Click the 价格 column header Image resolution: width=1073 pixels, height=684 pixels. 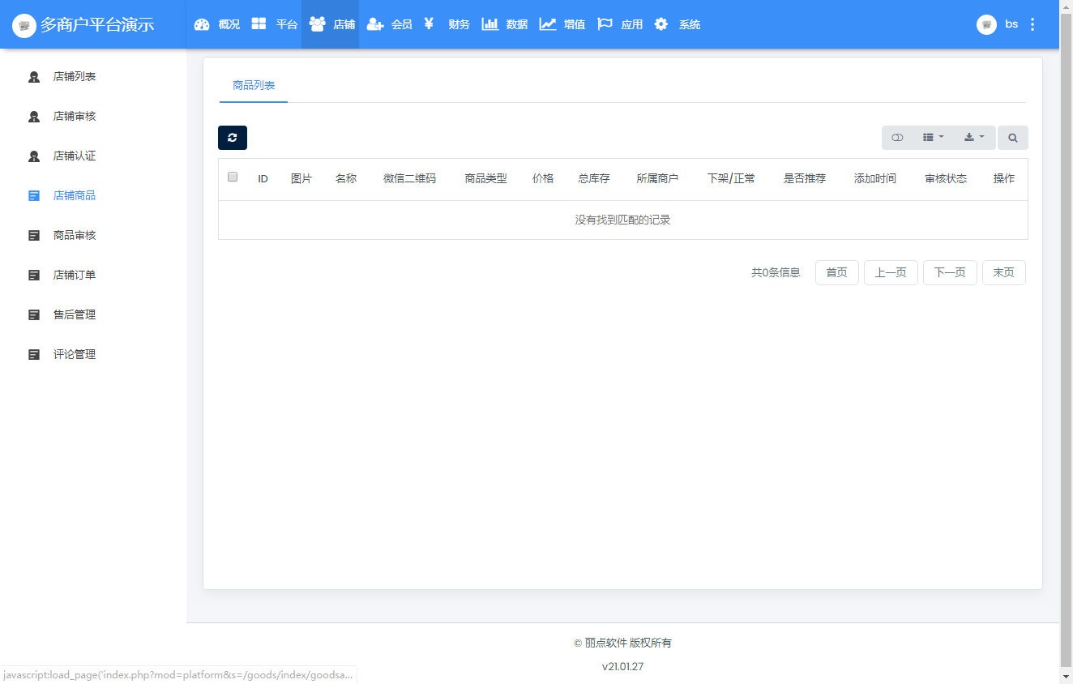click(543, 178)
